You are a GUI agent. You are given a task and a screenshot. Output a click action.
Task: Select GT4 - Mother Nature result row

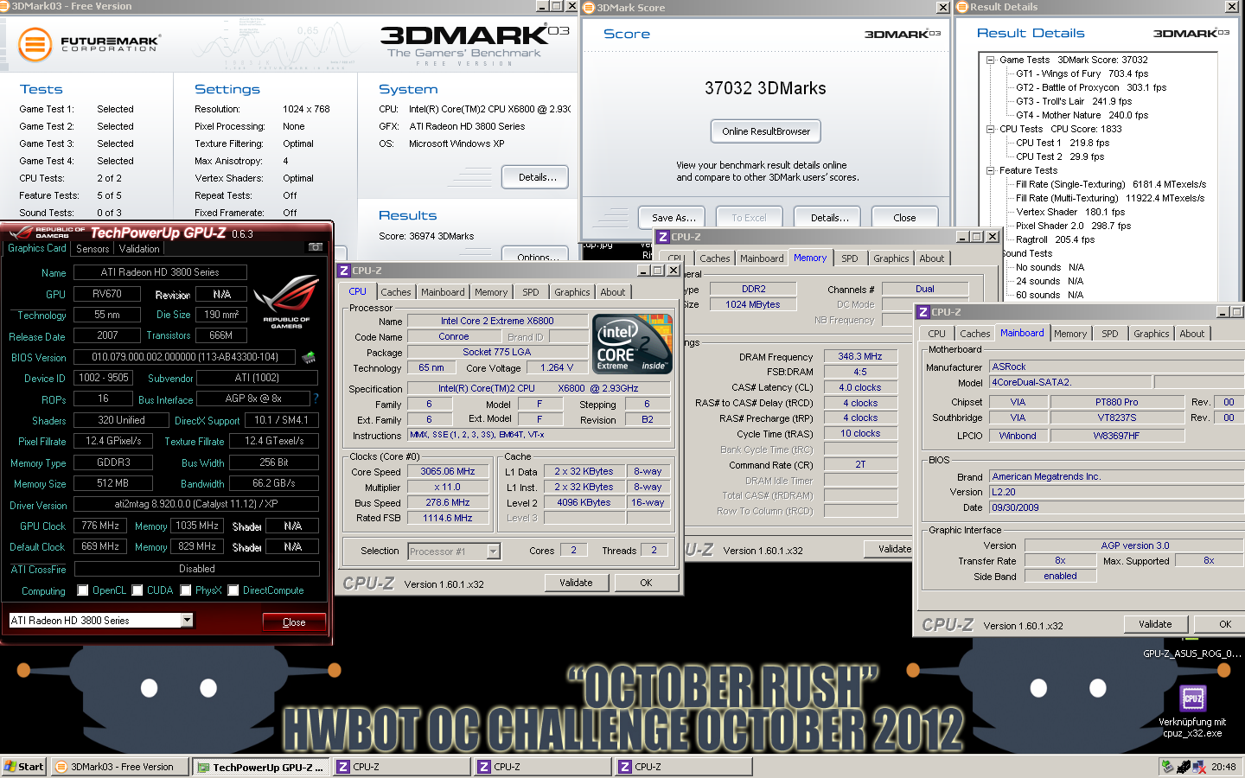click(x=1082, y=115)
